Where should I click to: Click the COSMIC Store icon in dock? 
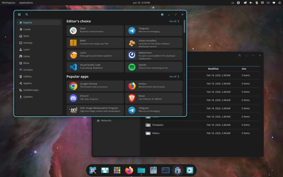(178, 170)
